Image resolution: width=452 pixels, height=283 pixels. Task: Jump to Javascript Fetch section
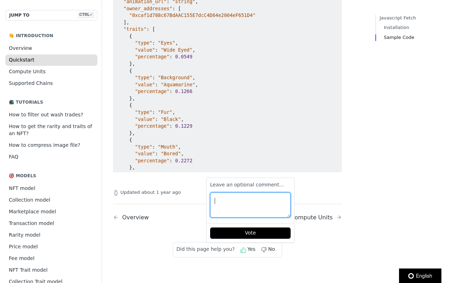(x=398, y=18)
